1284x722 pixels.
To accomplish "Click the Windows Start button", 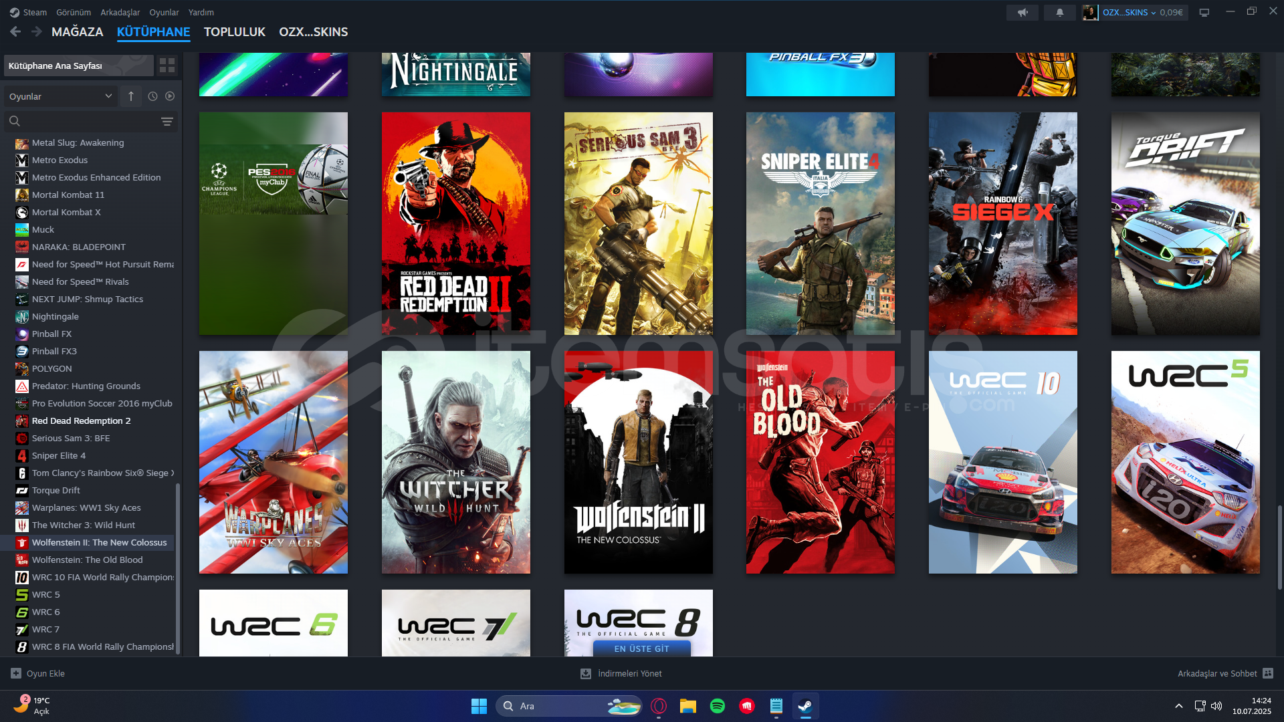I will [x=479, y=706].
